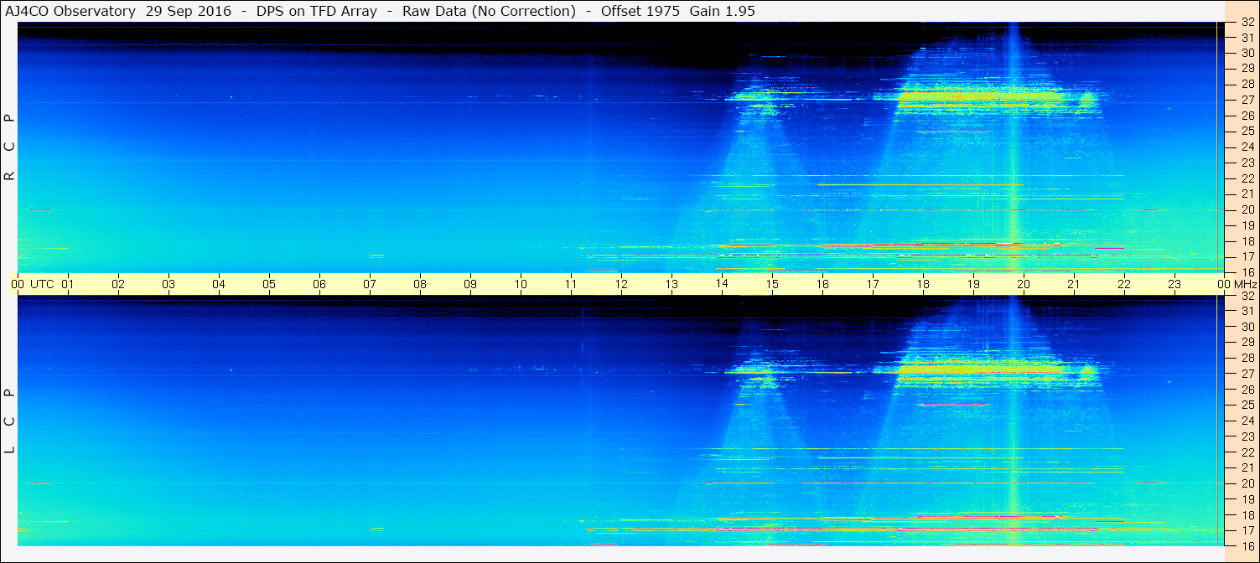Screen dimensions: 1260x563
Task: Pick the 12 hour tick label
Action: click(621, 284)
